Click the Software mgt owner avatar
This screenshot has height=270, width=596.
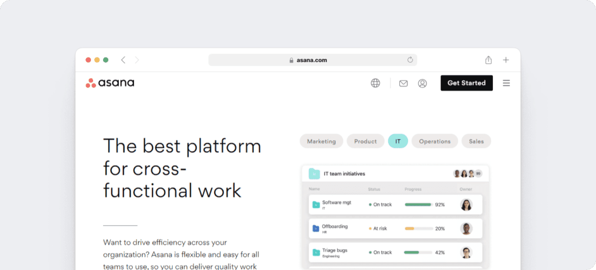pos(466,205)
